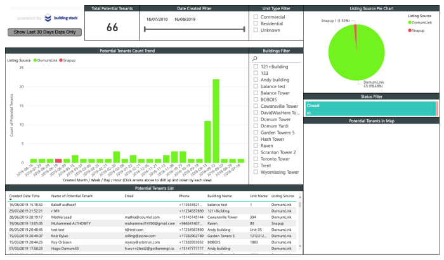Toggle Toronto Tower checkbox
The width and height of the screenshot is (444, 260).
click(256, 159)
